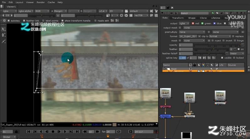250x139 pixels.
Task: Open the premultiply dropdown
Action: click(x=192, y=32)
